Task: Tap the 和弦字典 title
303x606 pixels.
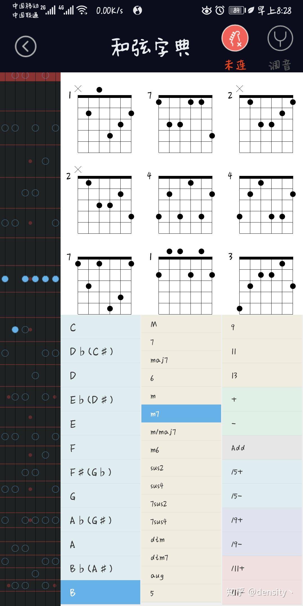Action: [x=151, y=47]
